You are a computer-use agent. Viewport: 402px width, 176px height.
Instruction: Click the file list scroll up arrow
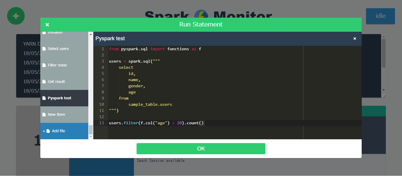[x=91, y=34]
